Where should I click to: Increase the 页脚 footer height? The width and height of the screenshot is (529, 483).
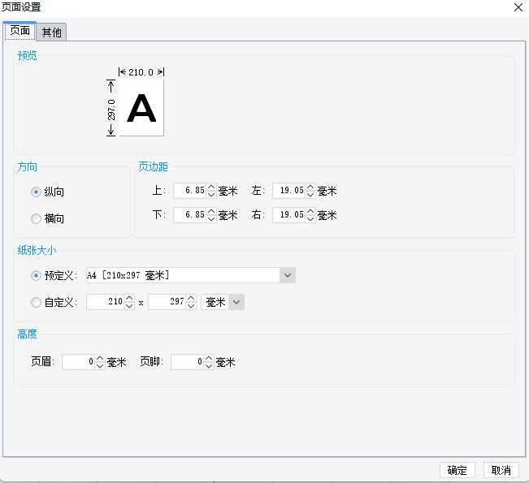coord(209,358)
